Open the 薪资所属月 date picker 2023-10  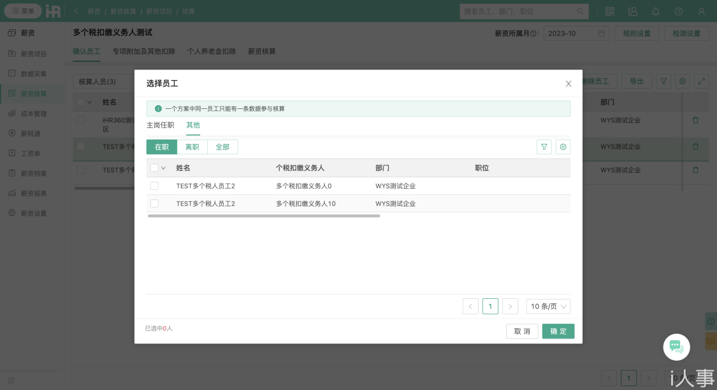click(576, 33)
